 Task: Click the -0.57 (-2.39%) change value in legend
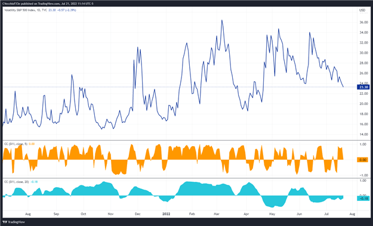click(66, 10)
